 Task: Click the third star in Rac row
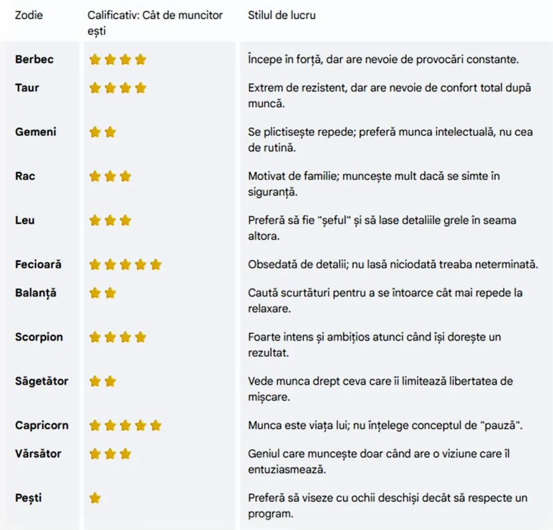click(125, 176)
